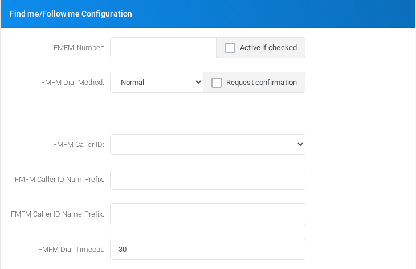Click the FMFM Caller ID label
Image resolution: width=416 pixels, height=269 pixels.
79,145
